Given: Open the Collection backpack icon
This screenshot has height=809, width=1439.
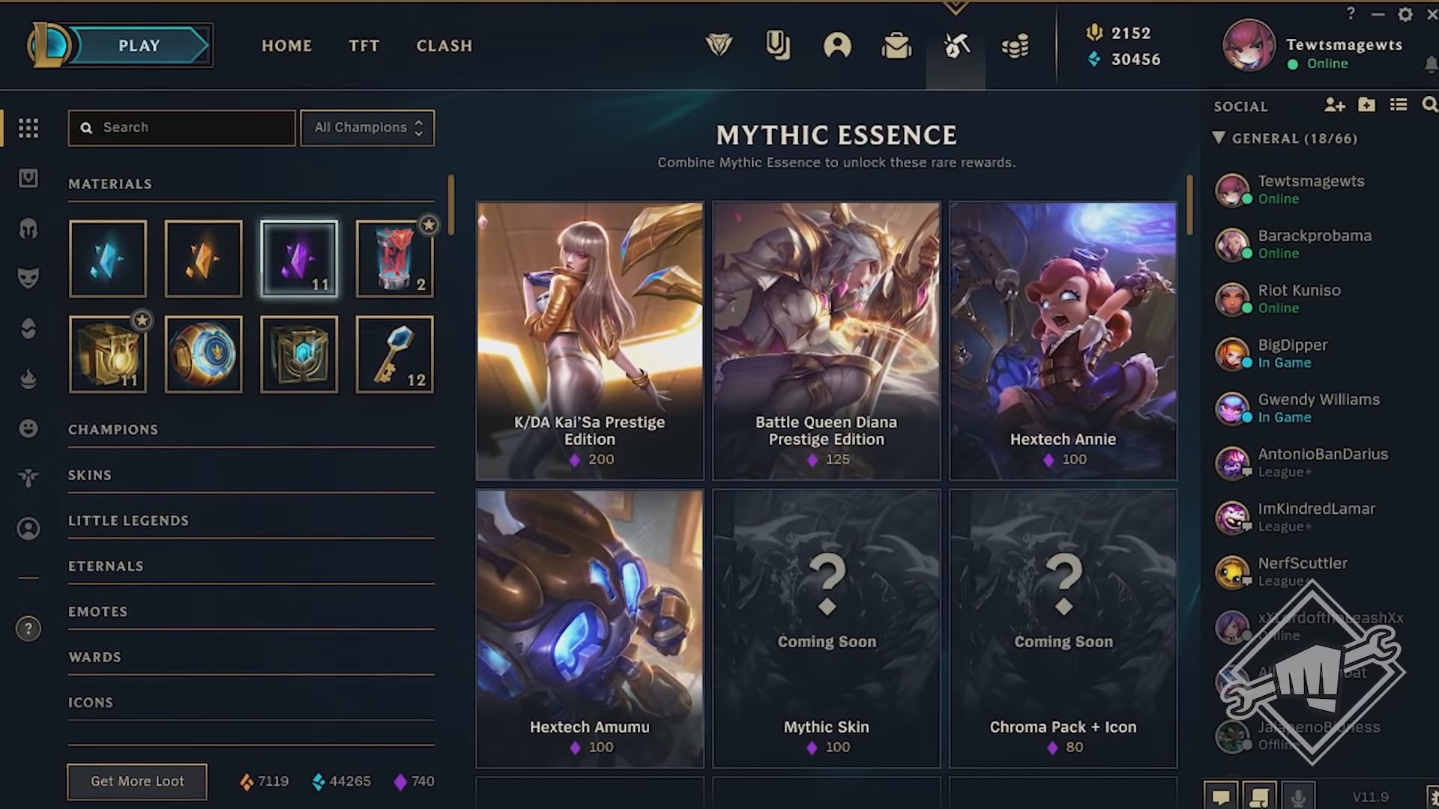Looking at the screenshot, I should point(896,46).
